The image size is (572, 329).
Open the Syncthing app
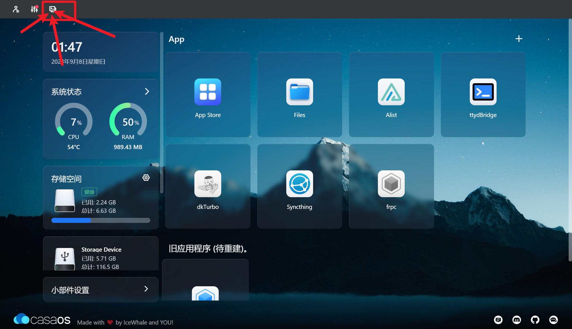pyautogui.click(x=299, y=184)
